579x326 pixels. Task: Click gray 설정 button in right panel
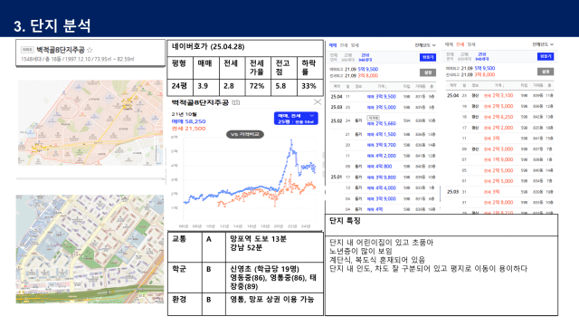(x=546, y=72)
